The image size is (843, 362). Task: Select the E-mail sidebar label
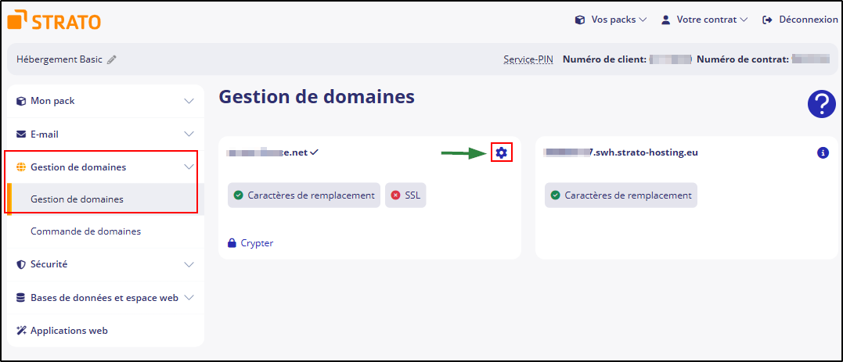(x=45, y=134)
